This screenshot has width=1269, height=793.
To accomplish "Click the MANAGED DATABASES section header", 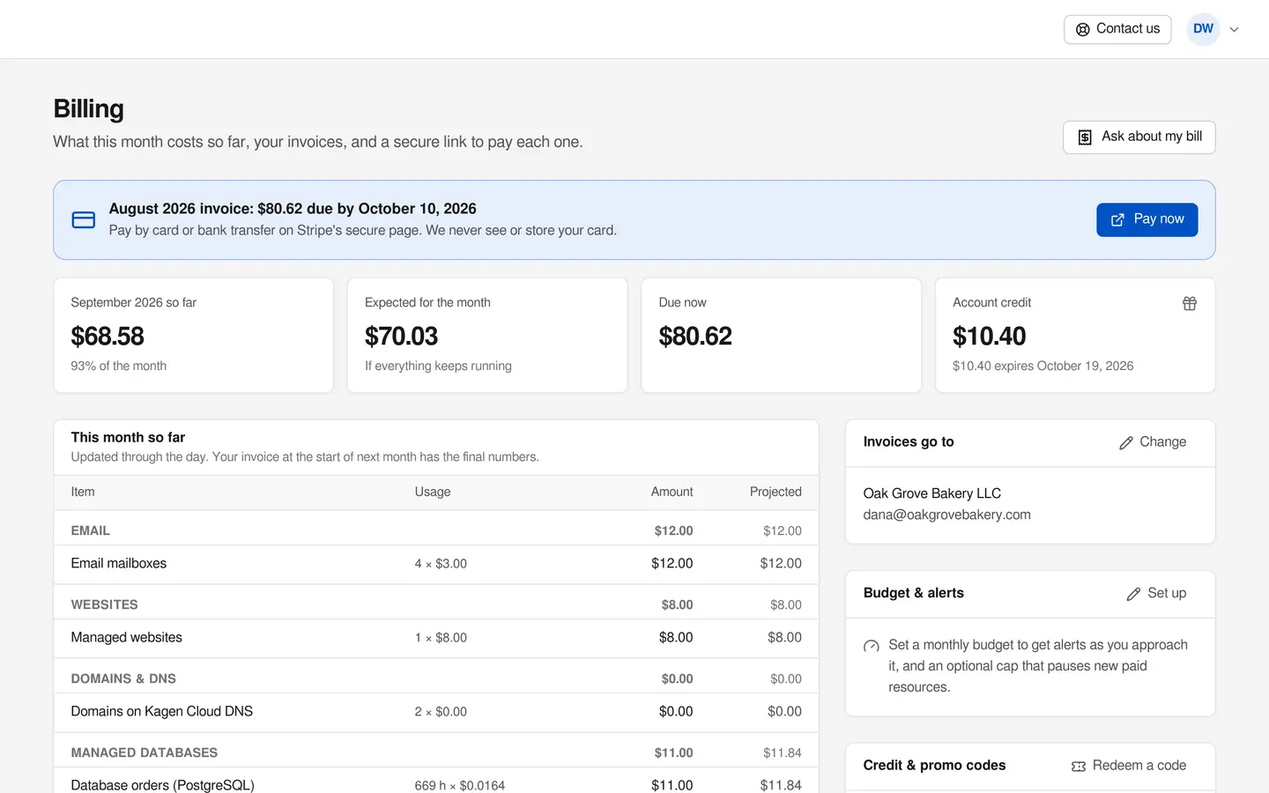I will 144,753.
